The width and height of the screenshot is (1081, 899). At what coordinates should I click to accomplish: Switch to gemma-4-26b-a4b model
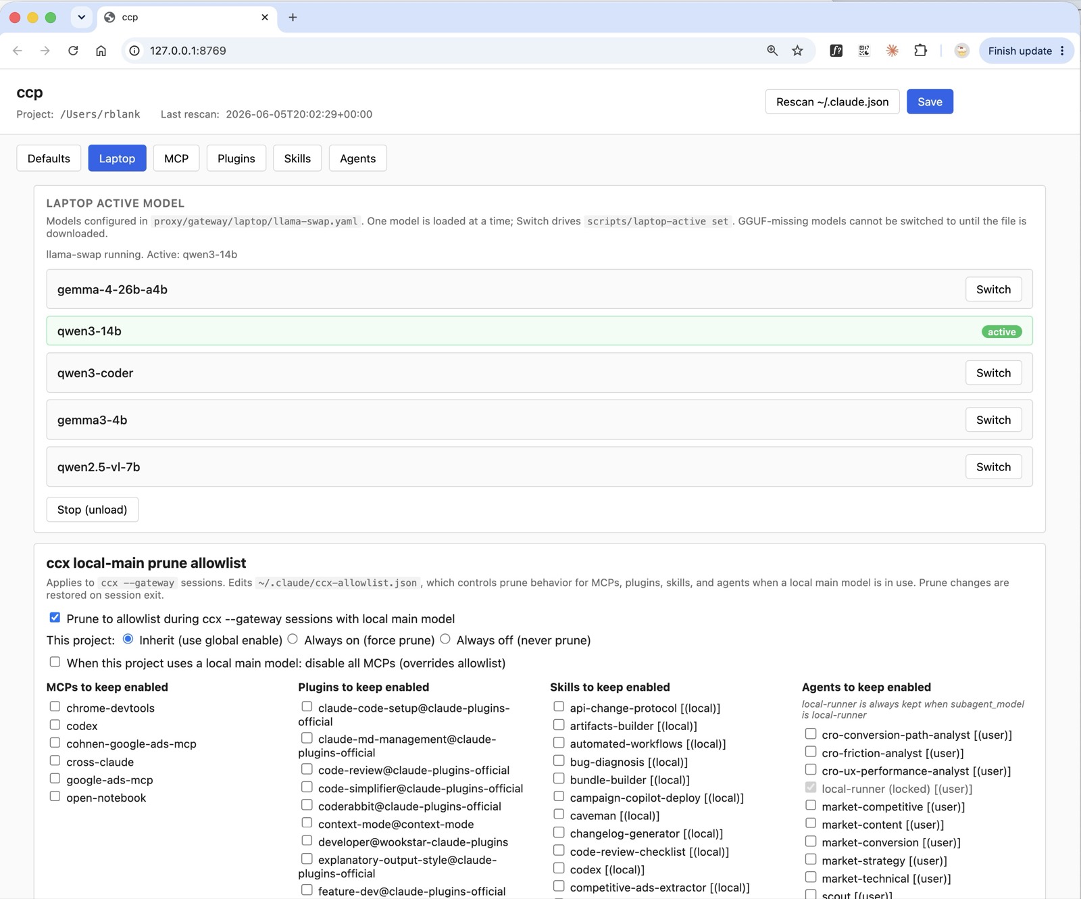tap(993, 289)
